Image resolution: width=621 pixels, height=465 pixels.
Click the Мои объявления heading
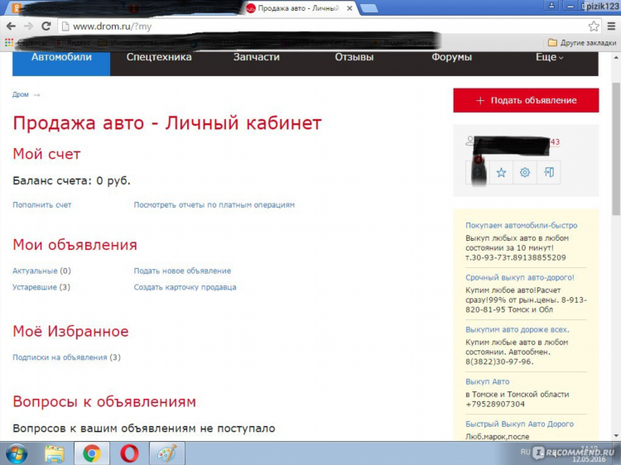(x=75, y=245)
